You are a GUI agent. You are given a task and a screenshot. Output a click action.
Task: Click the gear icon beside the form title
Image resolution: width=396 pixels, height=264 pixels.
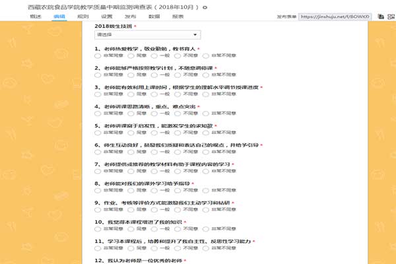click(205, 6)
